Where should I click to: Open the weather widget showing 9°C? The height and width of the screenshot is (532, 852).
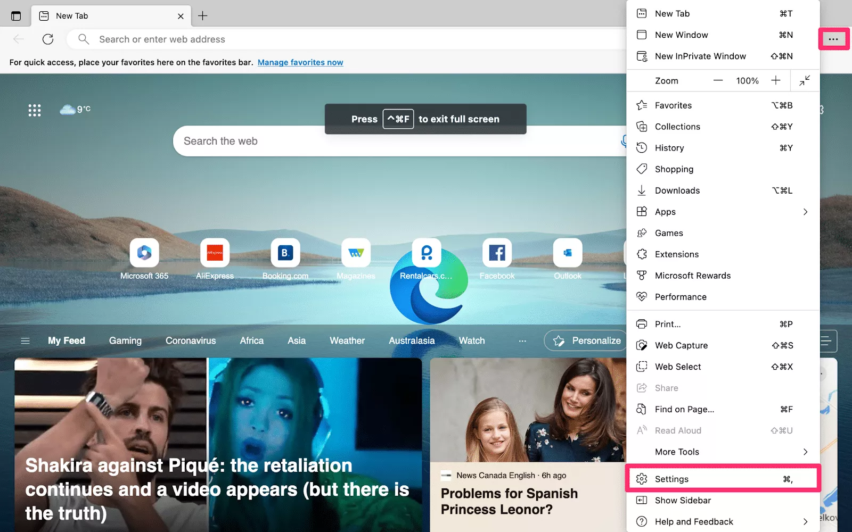coord(75,109)
